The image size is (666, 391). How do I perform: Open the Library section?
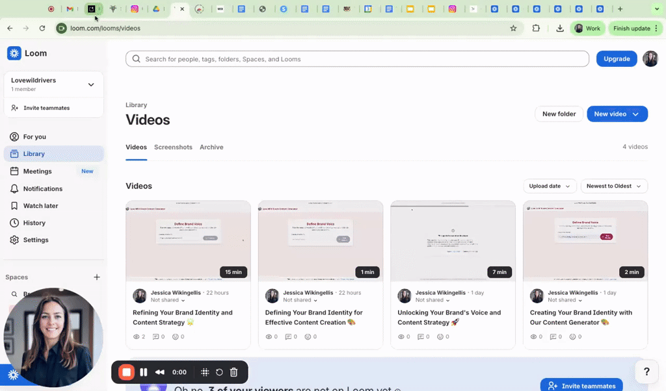coord(53,153)
